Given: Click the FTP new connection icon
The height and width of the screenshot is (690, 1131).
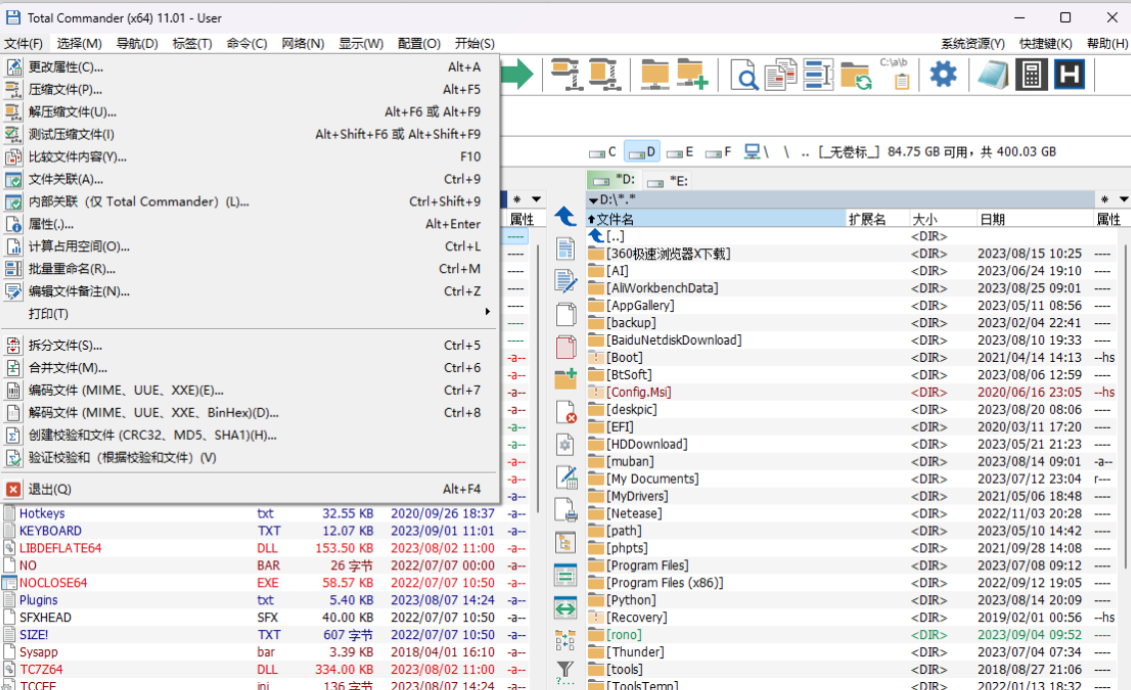Looking at the screenshot, I should tap(691, 75).
